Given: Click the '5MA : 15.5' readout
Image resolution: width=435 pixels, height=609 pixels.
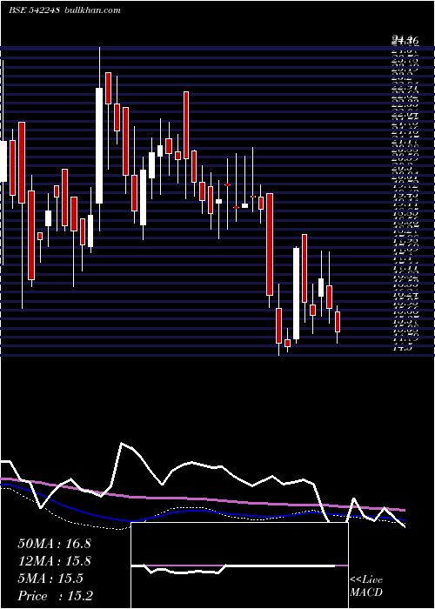Looking at the screenshot, I should tap(50, 579).
